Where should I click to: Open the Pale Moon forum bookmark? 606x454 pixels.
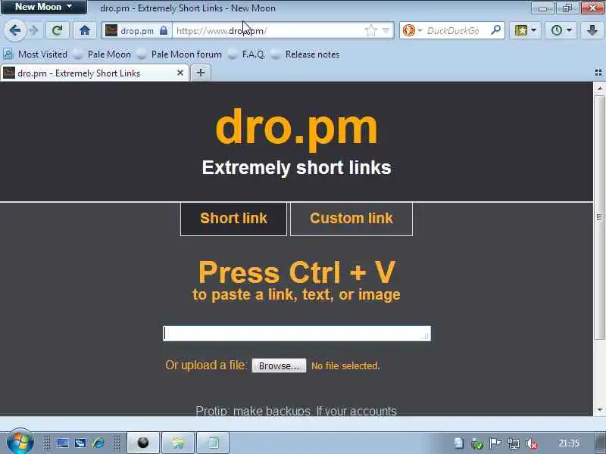click(180, 54)
